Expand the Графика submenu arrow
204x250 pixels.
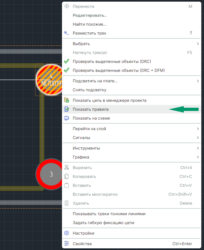coord(198,157)
